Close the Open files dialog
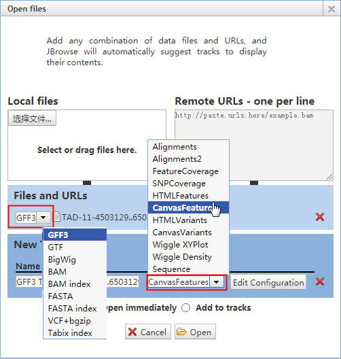Viewport: 341px width, 359px height. (x=331, y=9)
